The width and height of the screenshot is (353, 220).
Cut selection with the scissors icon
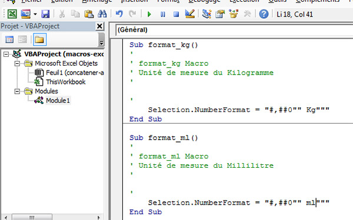click(62, 14)
